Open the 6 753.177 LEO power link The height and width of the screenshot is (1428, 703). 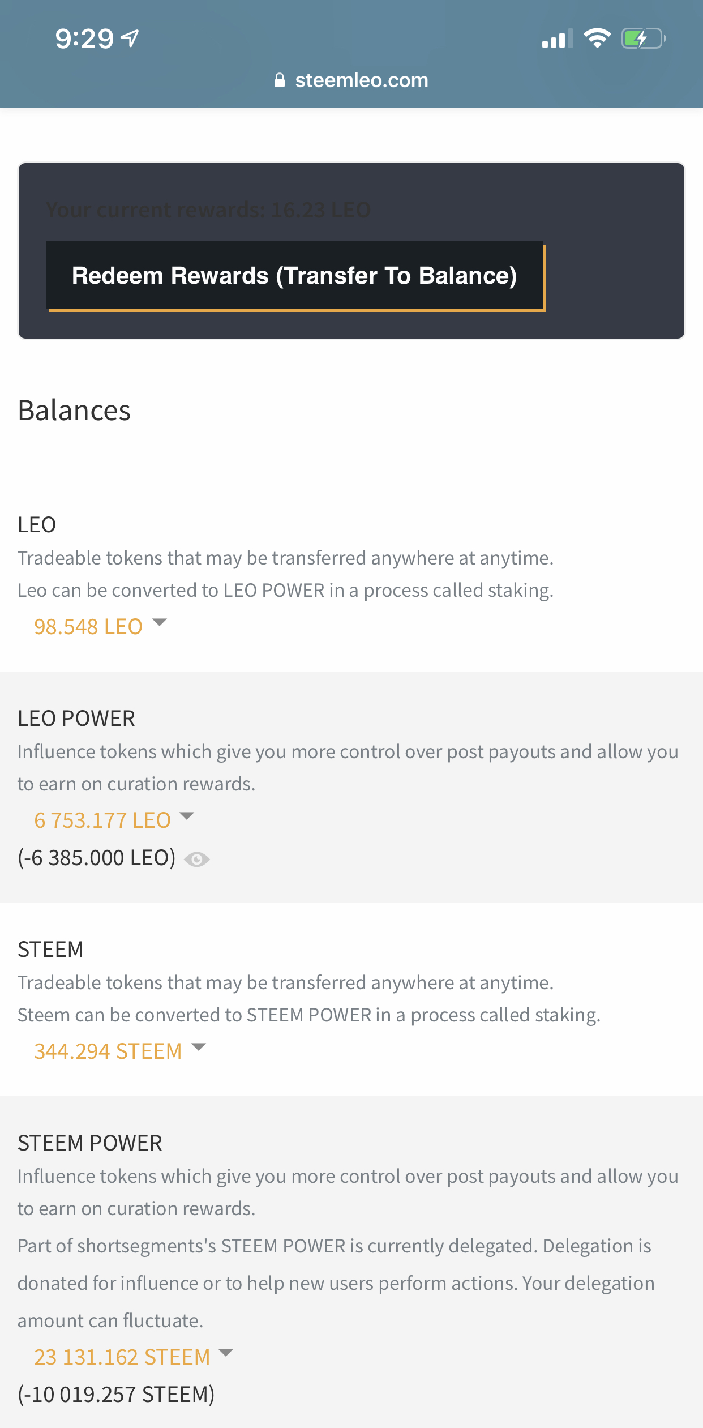(x=102, y=820)
